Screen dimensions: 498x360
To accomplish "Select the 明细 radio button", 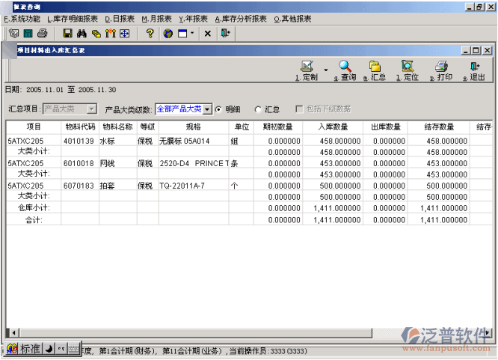I will (x=219, y=109).
